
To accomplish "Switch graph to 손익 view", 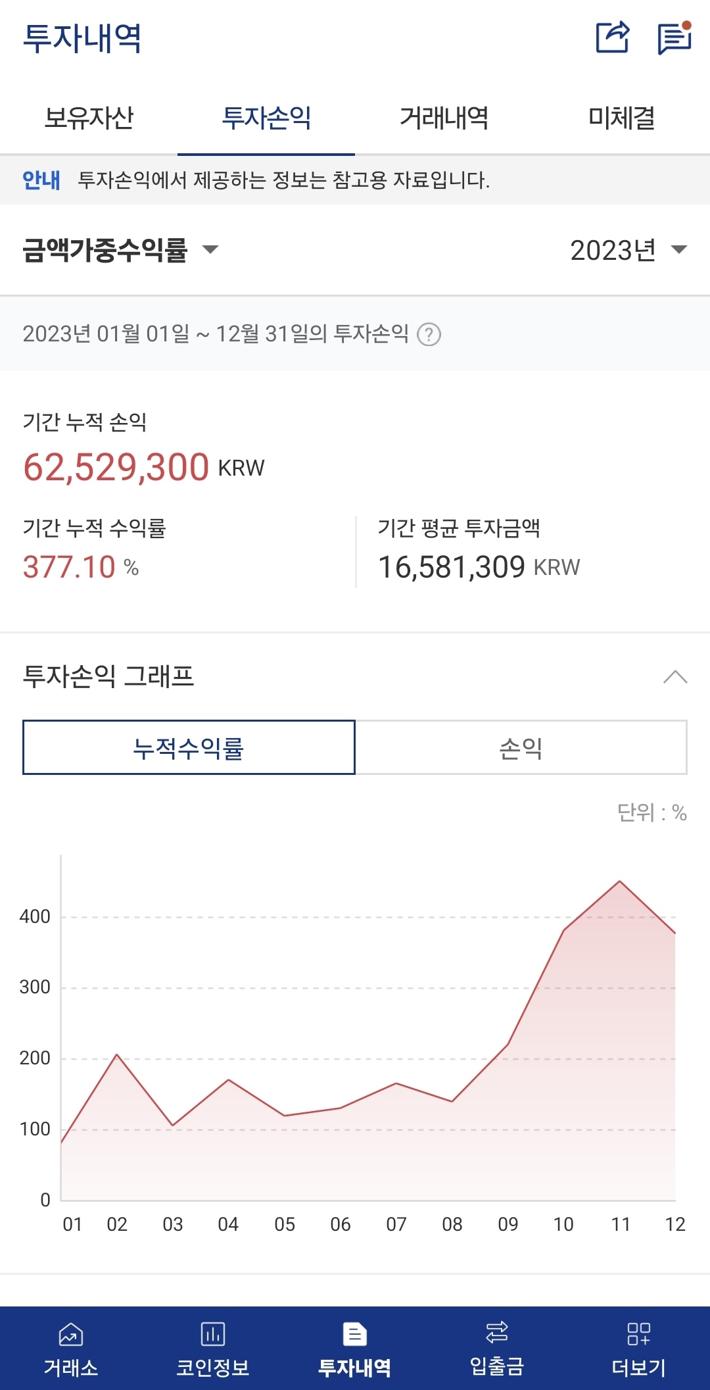I will click(521, 748).
